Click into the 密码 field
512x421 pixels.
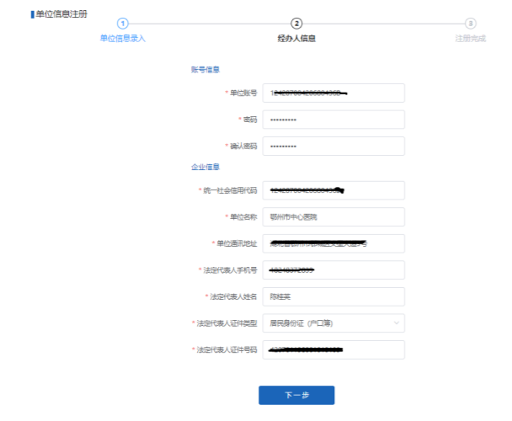tap(333, 120)
